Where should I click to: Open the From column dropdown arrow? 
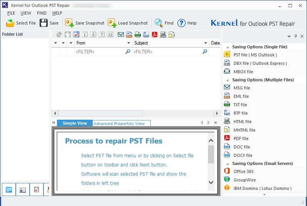pos(128,43)
